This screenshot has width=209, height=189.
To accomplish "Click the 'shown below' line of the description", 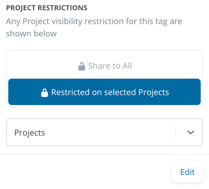I will coord(31,34).
